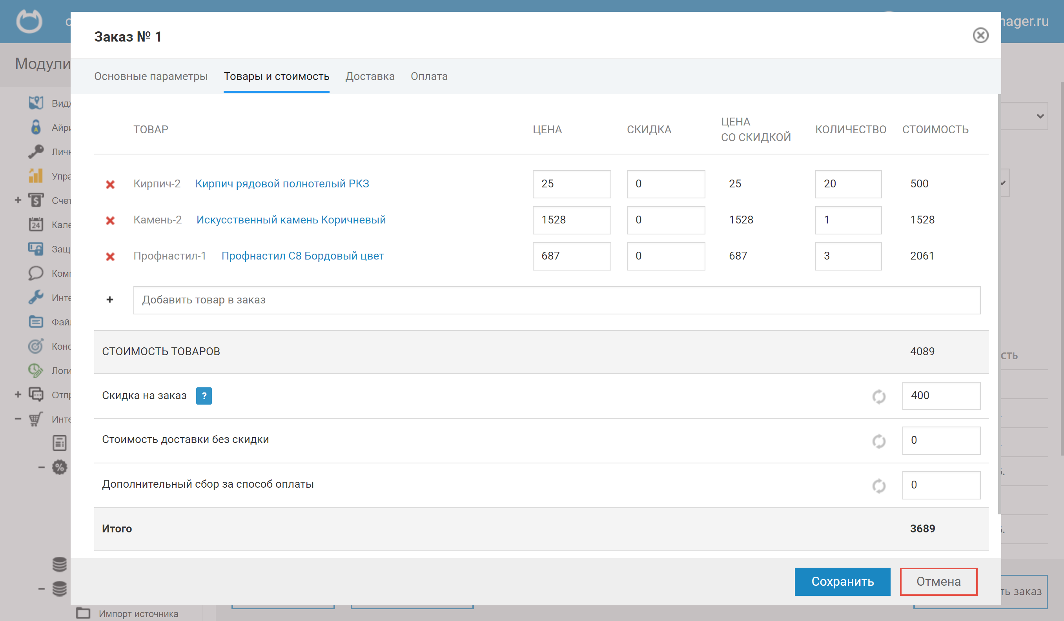Open help for Скидка на заказ
This screenshot has height=621, width=1064.
click(204, 396)
